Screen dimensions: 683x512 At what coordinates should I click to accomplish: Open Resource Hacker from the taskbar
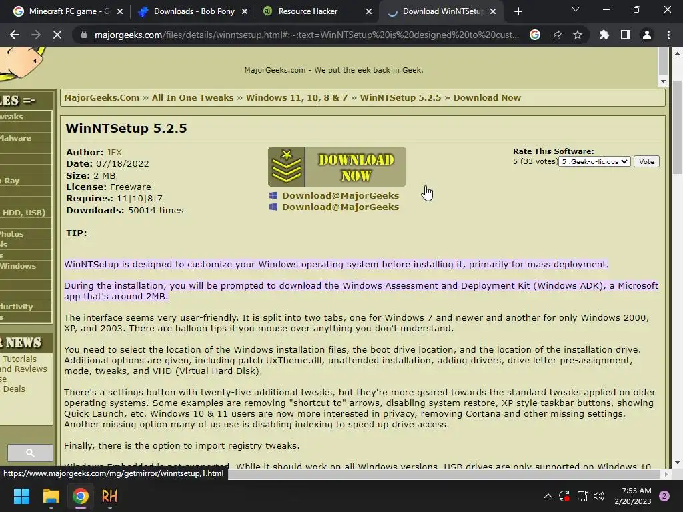110,496
